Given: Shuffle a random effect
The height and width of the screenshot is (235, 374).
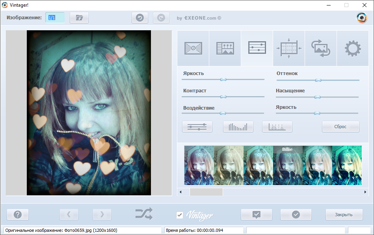Looking at the screenshot, I should pos(145,214).
